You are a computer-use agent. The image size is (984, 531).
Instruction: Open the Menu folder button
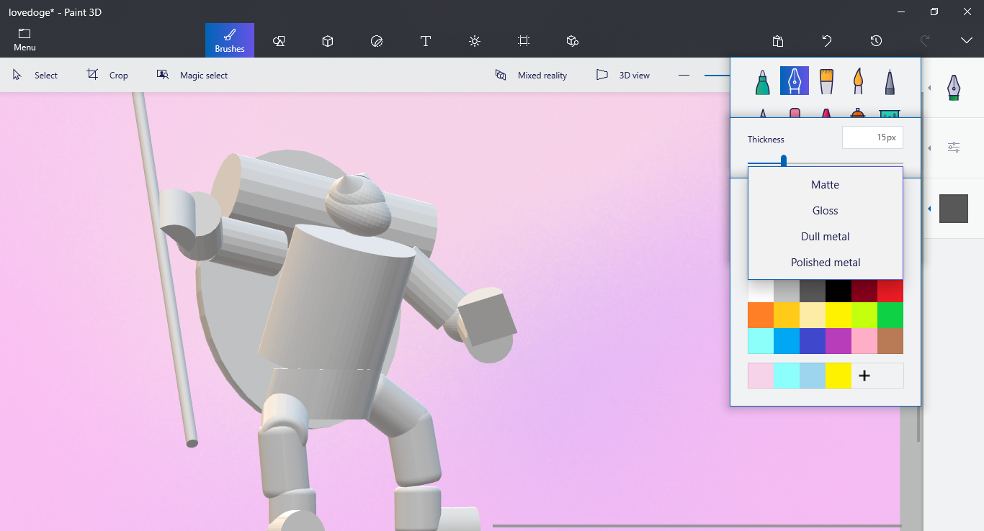tap(24, 40)
